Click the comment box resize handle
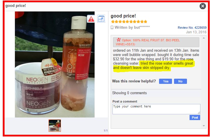The image size is (212, 138). (199, 113)
